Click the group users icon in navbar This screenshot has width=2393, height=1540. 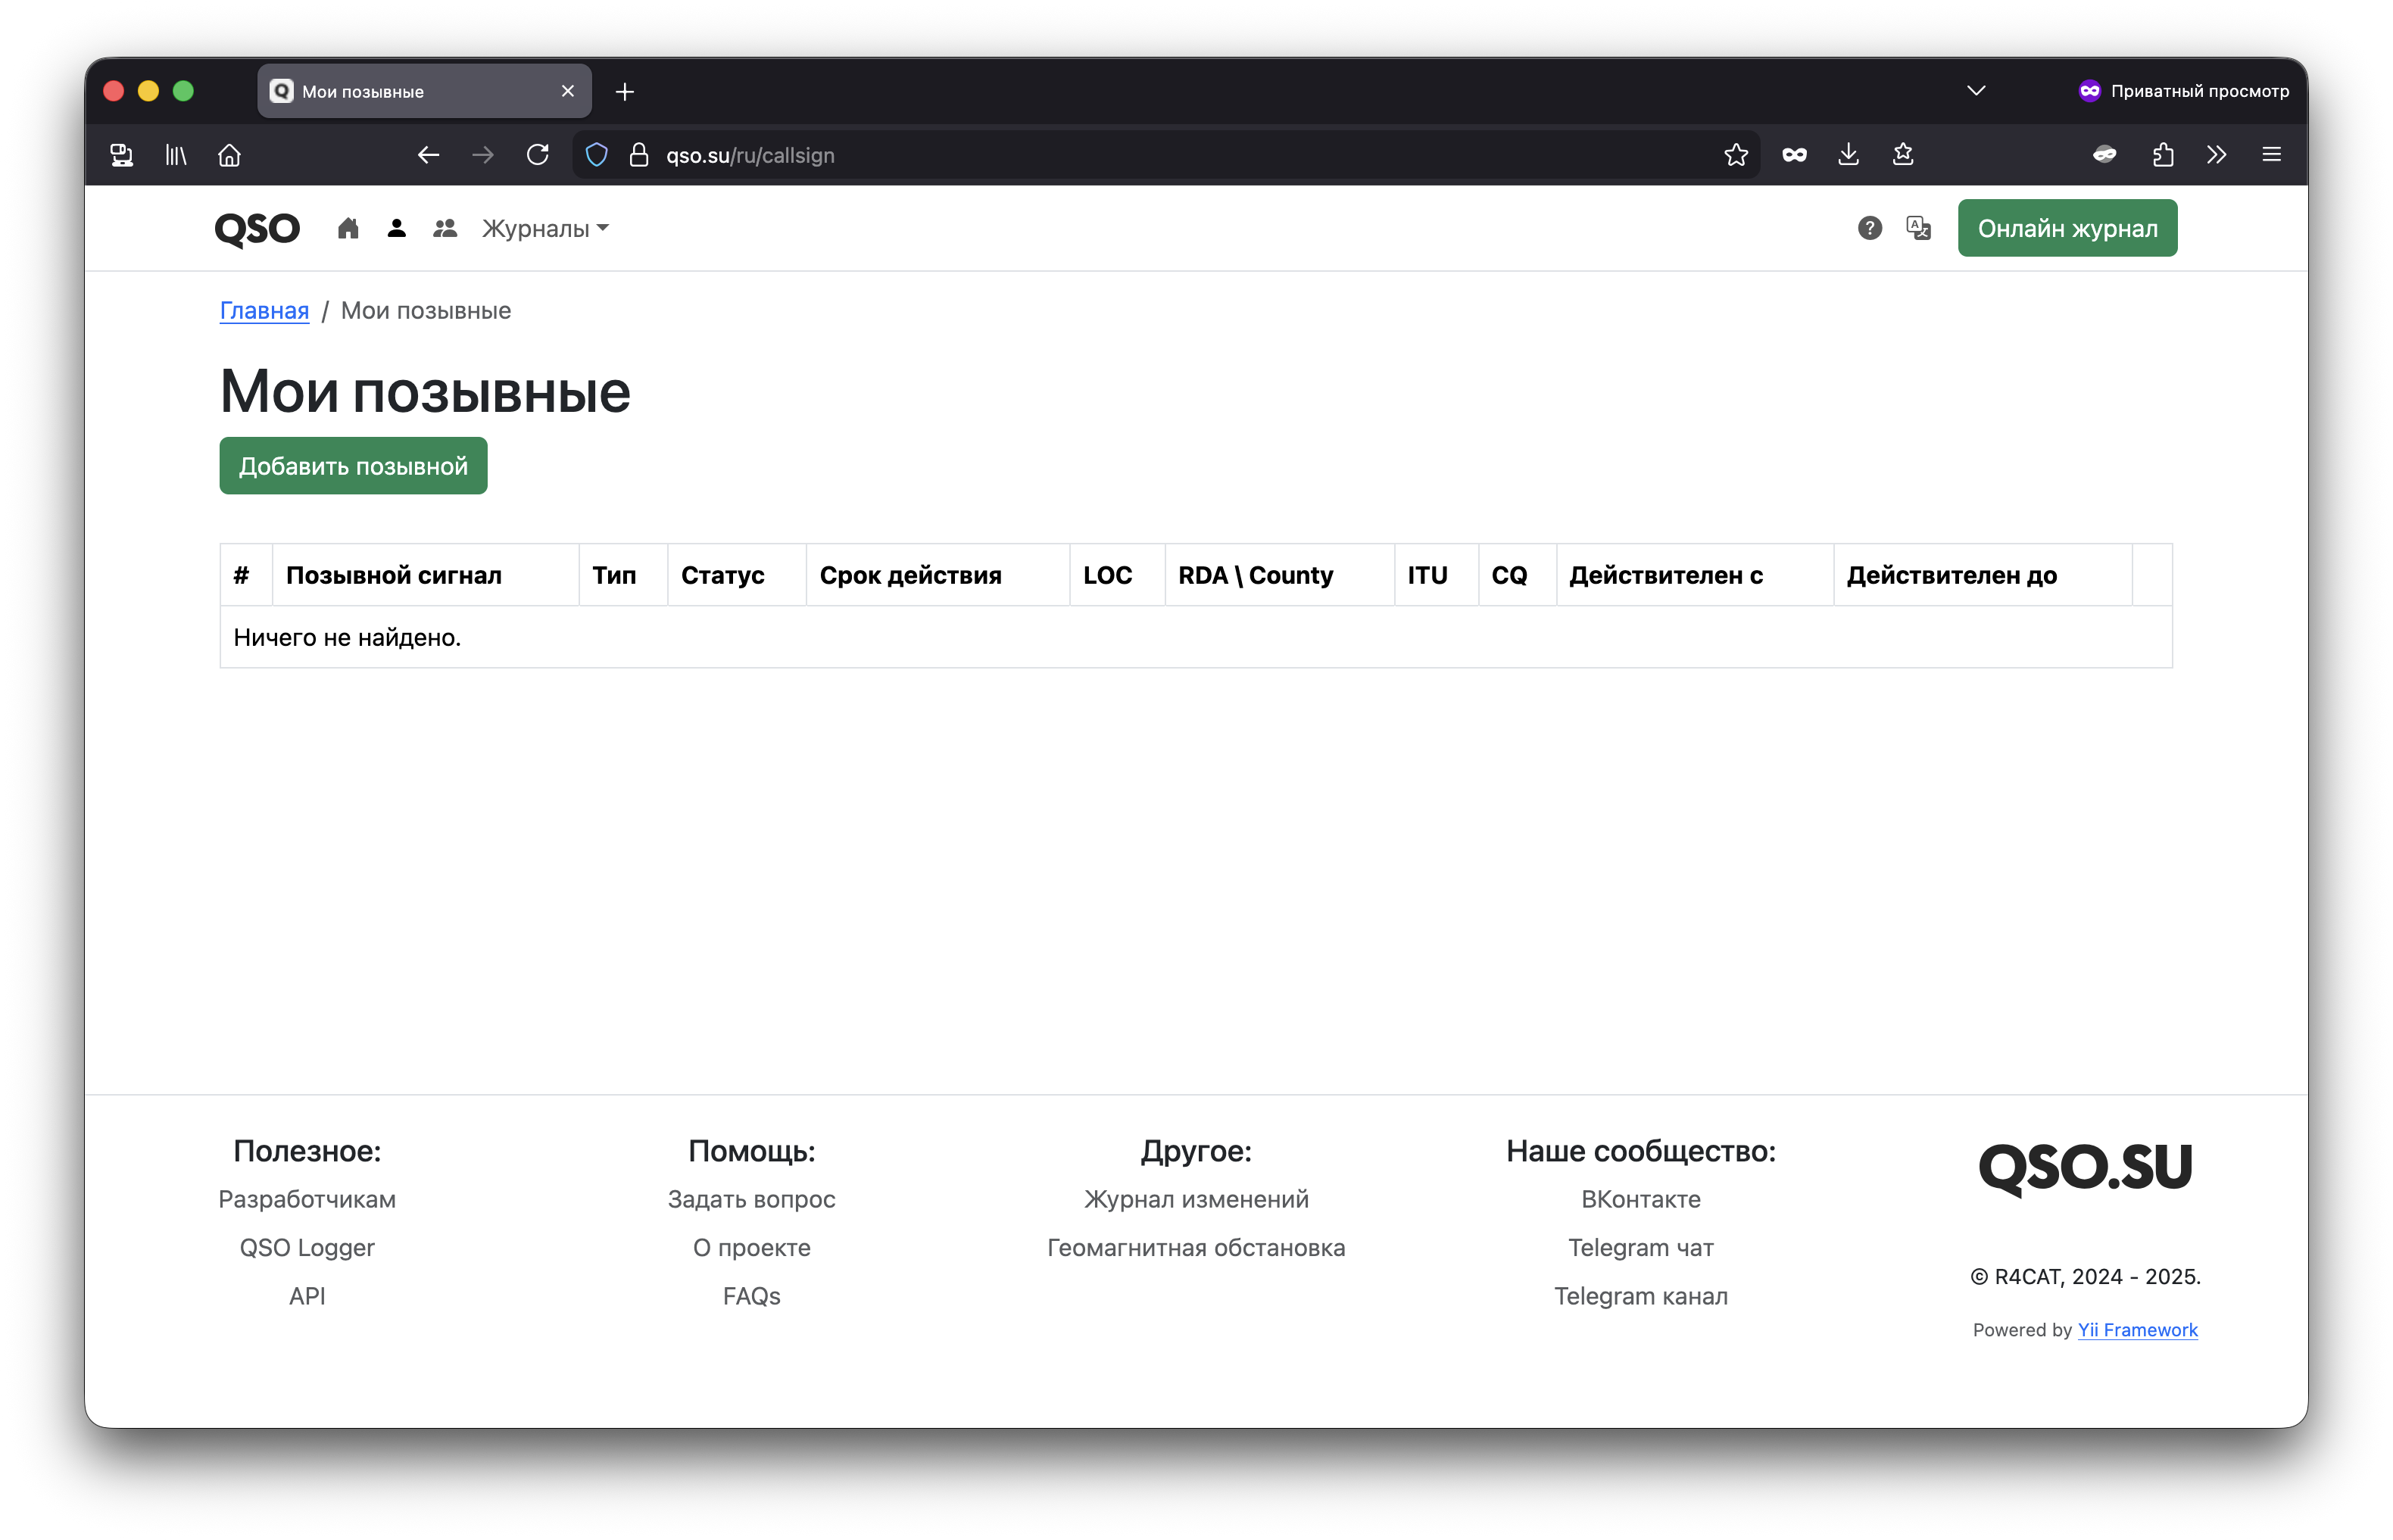[x=445, y=229]
